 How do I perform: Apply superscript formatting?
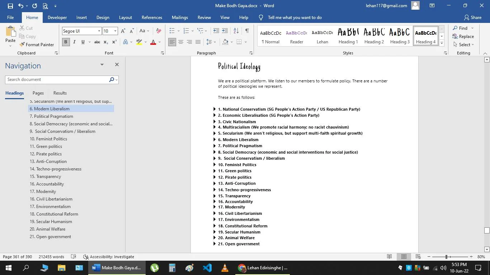(x=114, y=42)
